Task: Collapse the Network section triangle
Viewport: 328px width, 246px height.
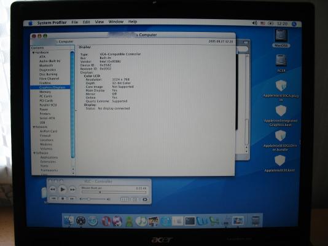Action: pos(34,127)
